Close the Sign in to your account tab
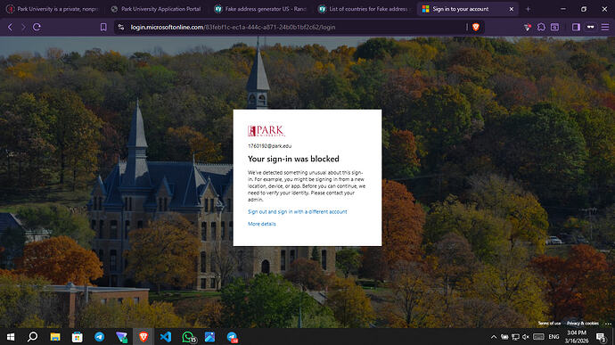This screenshot has height=345, width=615. click(511, 9)
